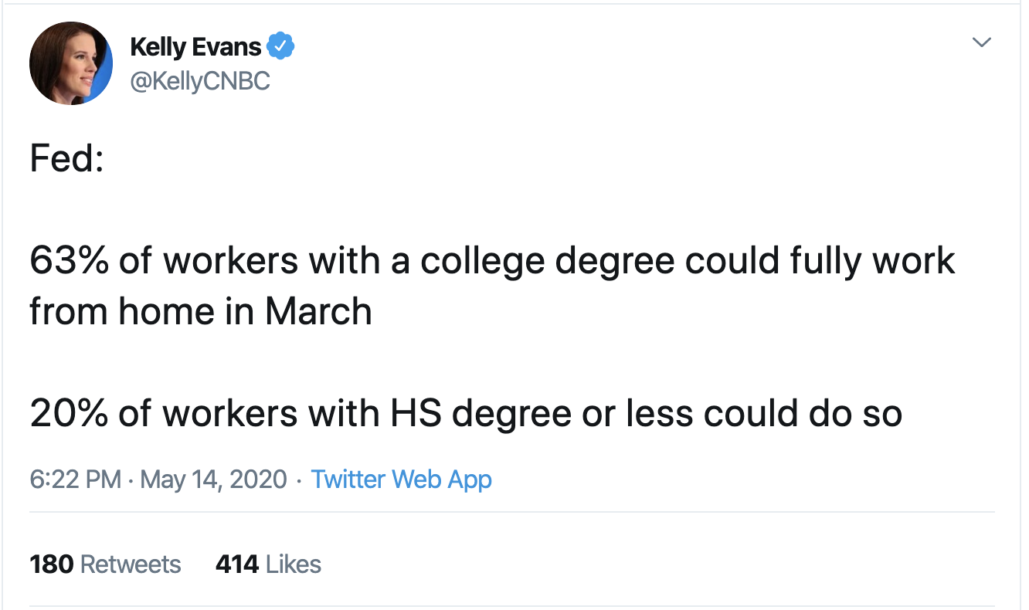This screenshot has width=1029, height=610.
Task: Expand the tweet options chevron
Action: (x=981, y=42)
